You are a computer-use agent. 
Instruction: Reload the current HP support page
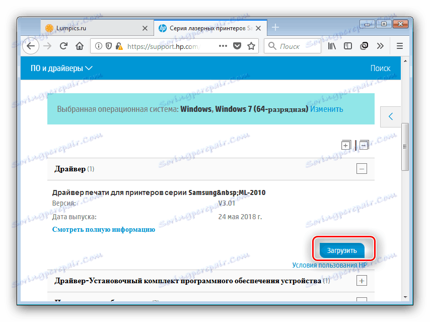click(x=63, y=46)
